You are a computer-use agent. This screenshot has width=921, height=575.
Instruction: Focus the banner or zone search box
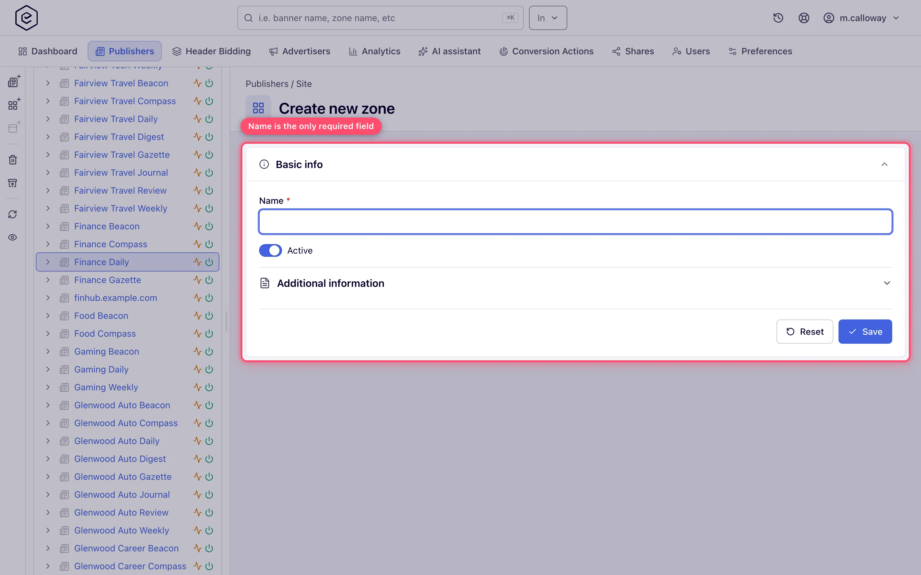pos(380,18)
